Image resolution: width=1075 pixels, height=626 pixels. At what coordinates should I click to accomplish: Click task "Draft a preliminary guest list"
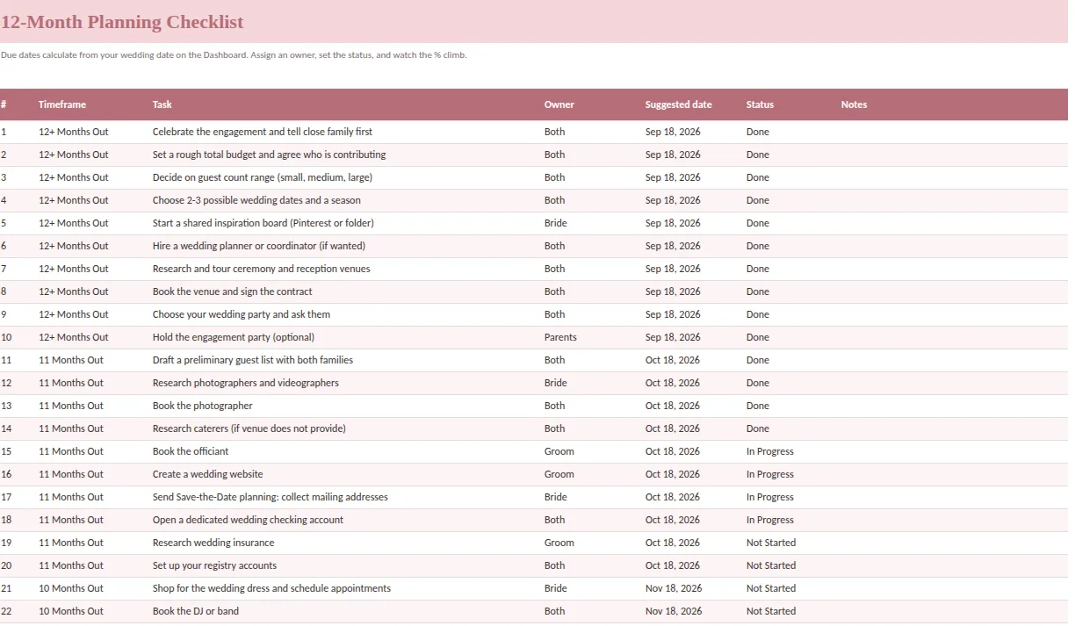[253, 360]
